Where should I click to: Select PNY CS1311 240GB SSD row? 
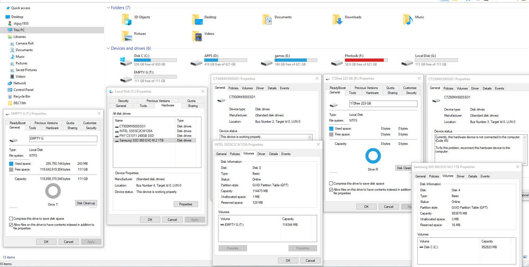pyautogui.click(x=154, y=135)
